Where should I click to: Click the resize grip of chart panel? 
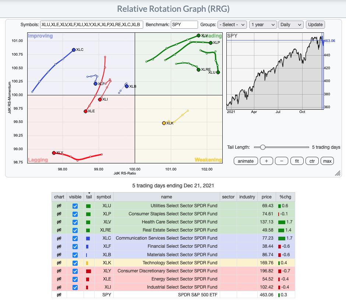click(338, 173)
